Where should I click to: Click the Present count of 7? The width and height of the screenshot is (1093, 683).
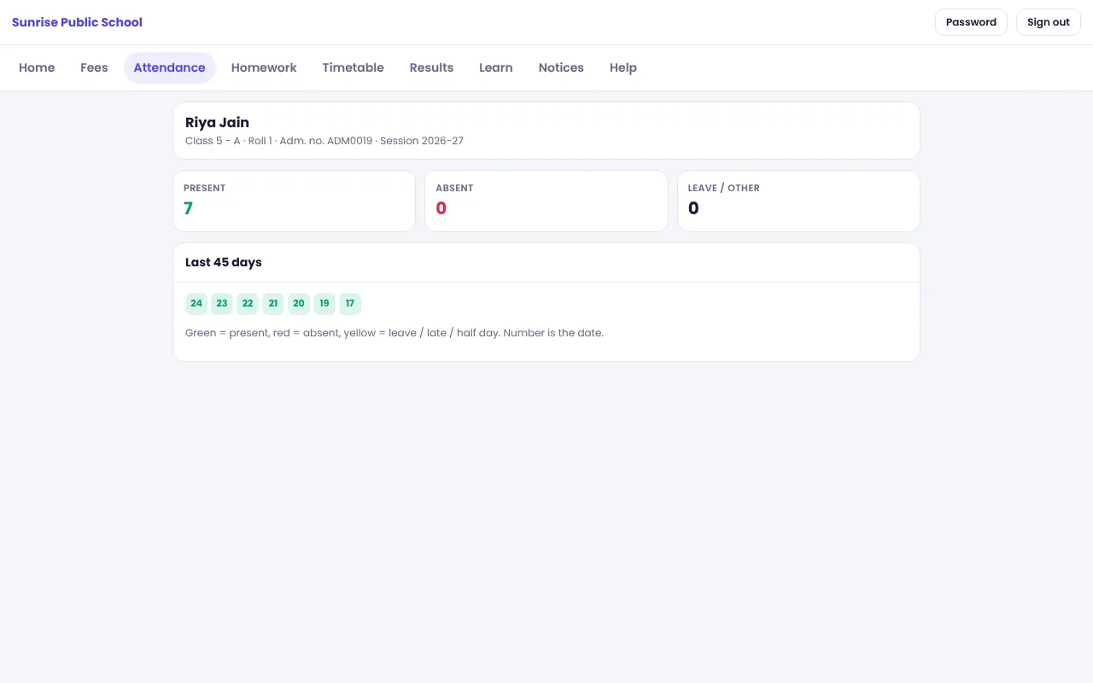(x=188, y=208)
